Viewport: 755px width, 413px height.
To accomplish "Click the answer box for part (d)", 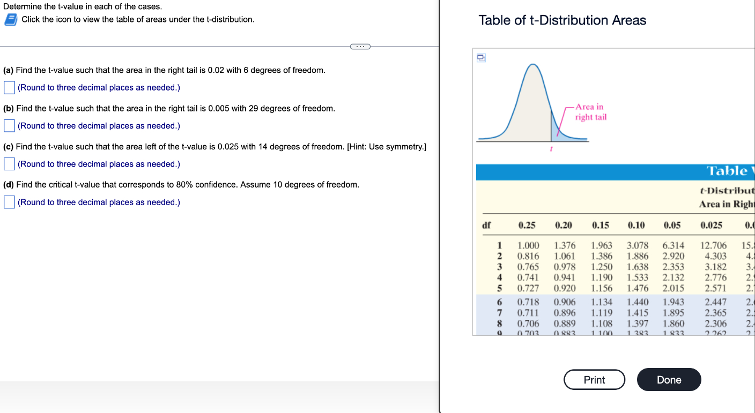I will tap(9, 202).
